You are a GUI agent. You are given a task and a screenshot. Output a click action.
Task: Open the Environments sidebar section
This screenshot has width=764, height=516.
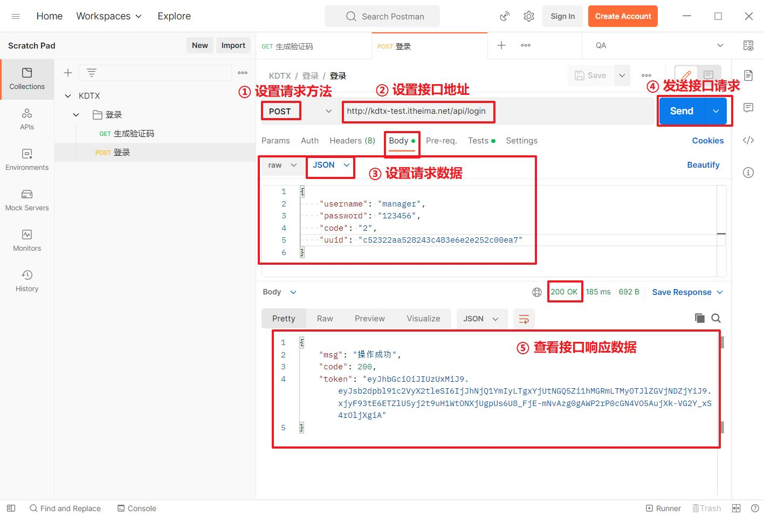[x=27, y=160]
